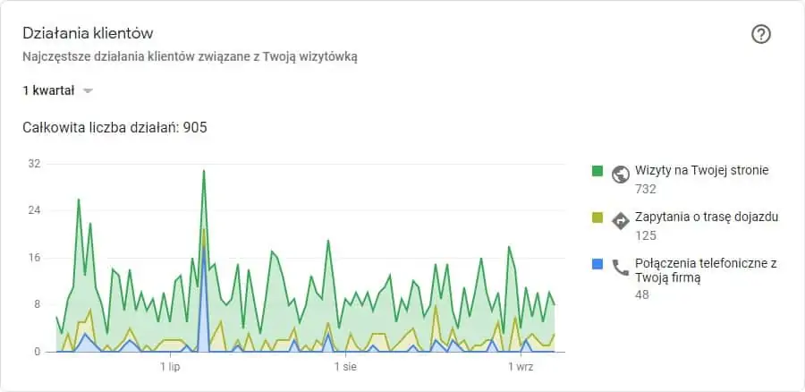
Task: Open the 1 kwartał time range selector
Action: pyautogui.click(x=57, y=91)
